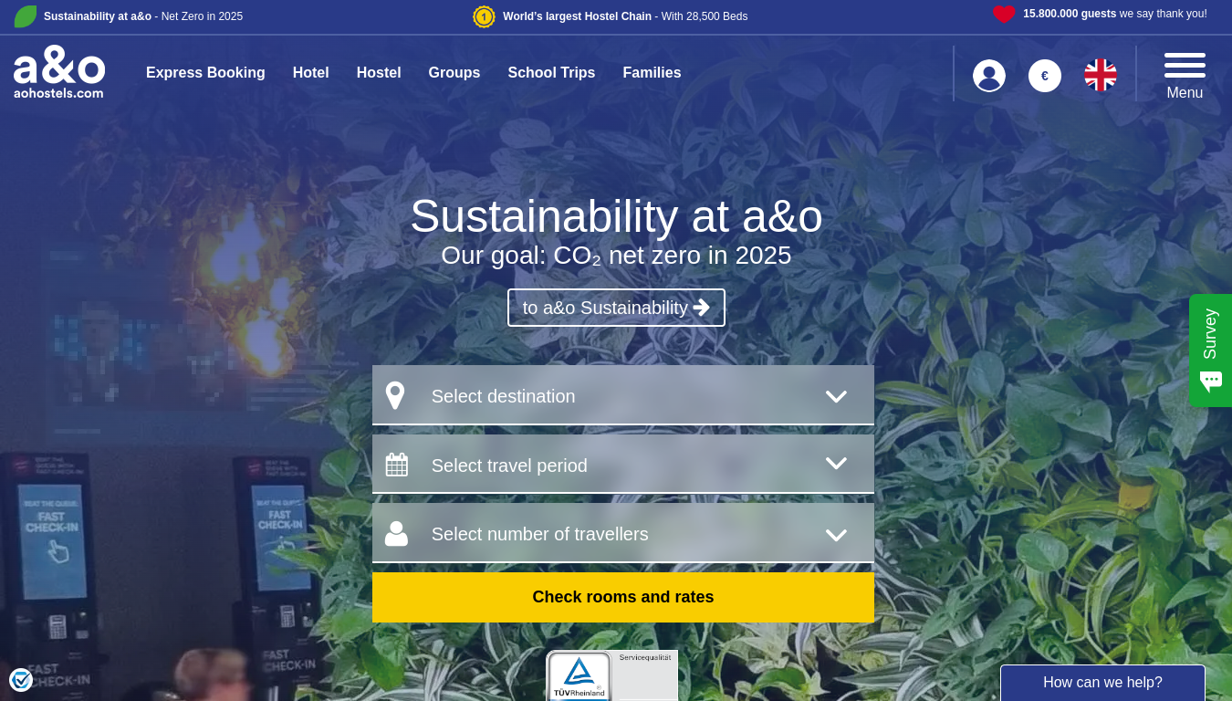Open the Groups navigation item
1232x701 pixels.
(454, 73)
